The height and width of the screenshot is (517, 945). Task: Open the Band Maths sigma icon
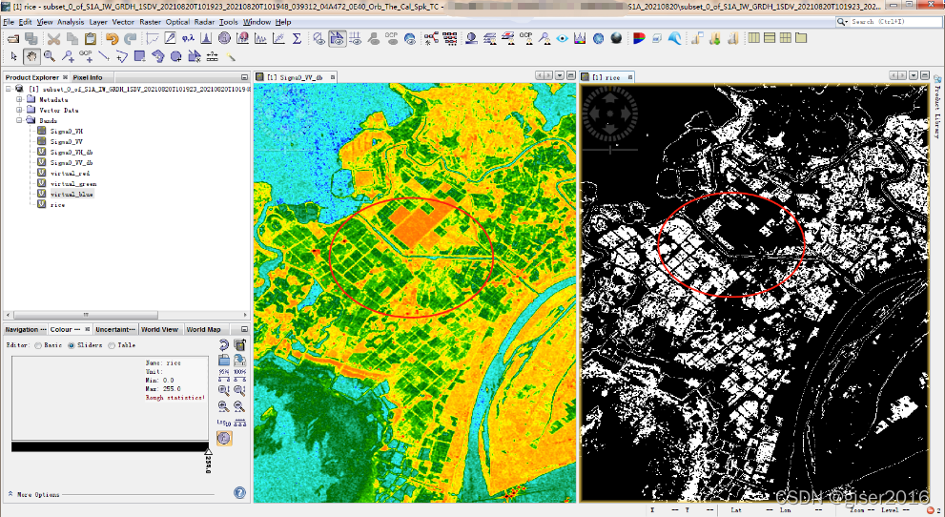point(297,38)
